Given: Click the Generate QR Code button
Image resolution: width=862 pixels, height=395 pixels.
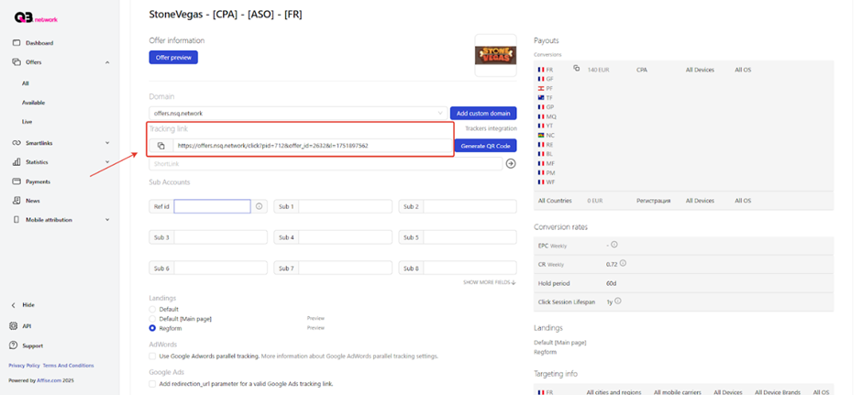Looking at the screenshot, I should point(485,146).
